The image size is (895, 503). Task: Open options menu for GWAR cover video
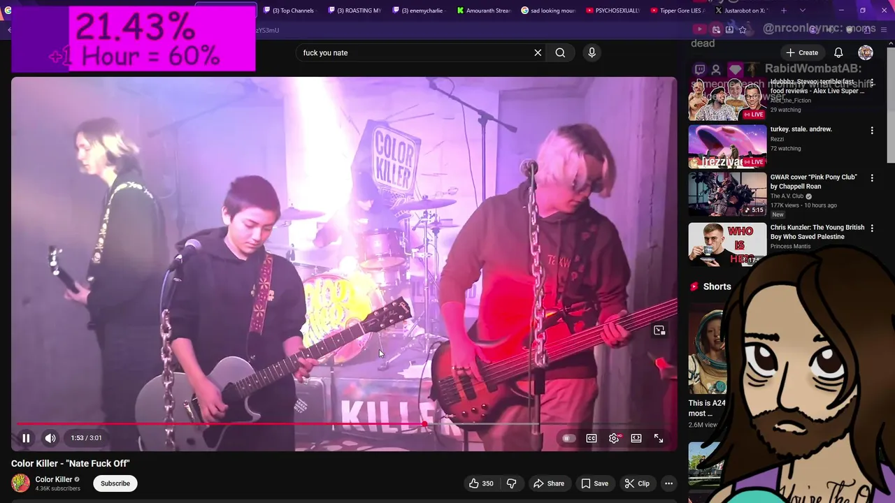pyautogui.click(x=872, y=178)
